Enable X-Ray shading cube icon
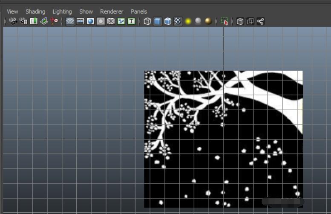 (240, 21)
